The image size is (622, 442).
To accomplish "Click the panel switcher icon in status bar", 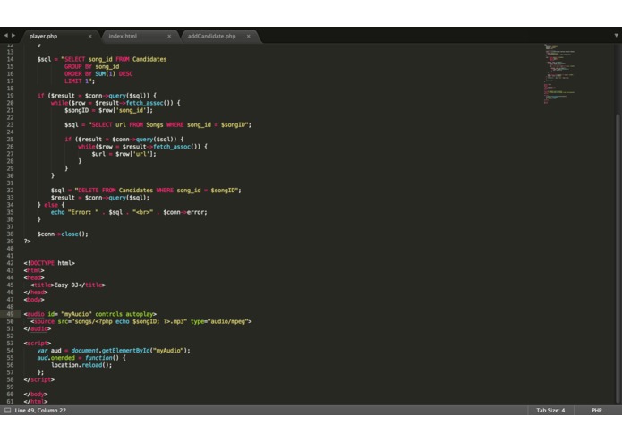I will click(7, 411).
